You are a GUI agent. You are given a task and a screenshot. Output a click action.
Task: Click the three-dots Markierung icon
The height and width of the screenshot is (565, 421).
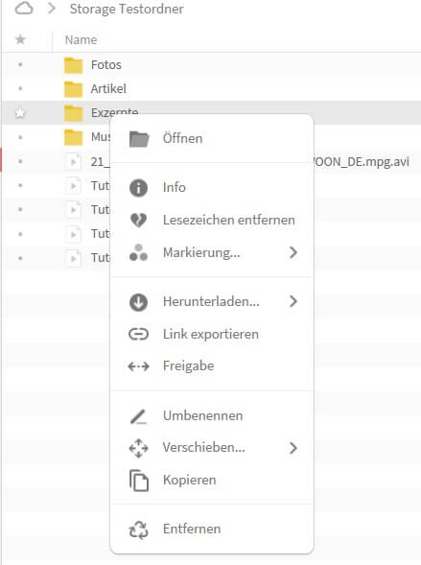click(139, 252)
